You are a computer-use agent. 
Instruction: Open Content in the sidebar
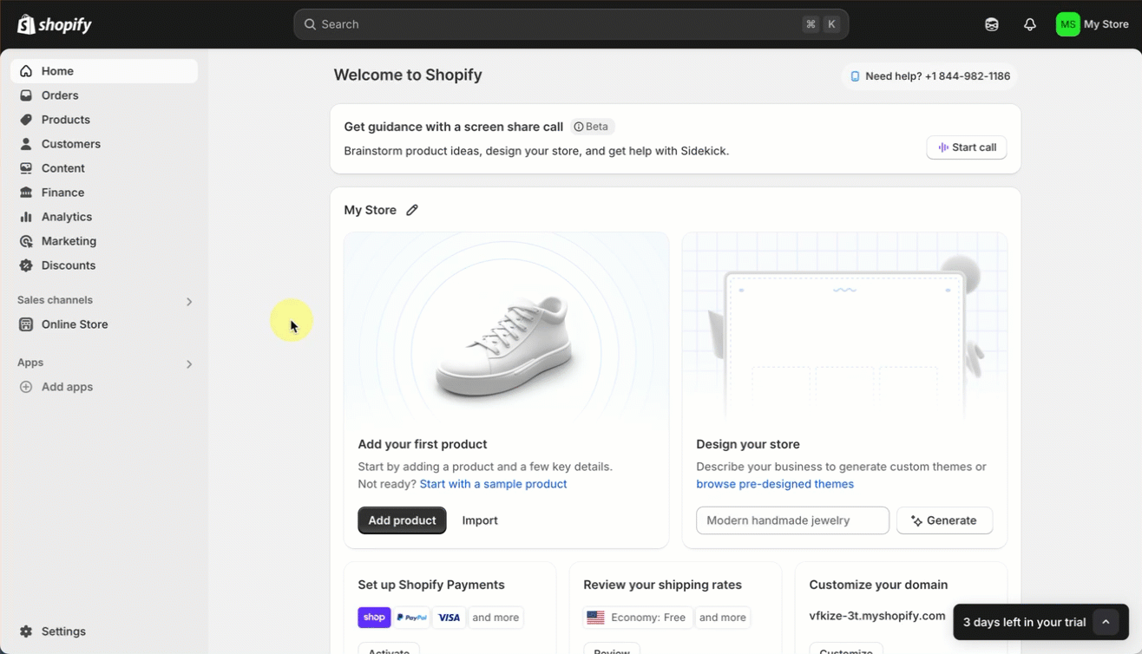pyautogui.click(x=104, y=168)
